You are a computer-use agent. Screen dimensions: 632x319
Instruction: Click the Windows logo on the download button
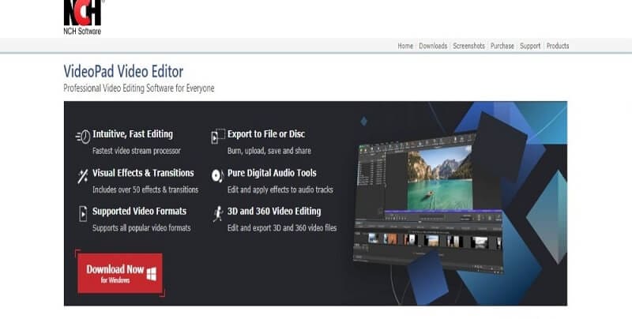pos(151,273)
